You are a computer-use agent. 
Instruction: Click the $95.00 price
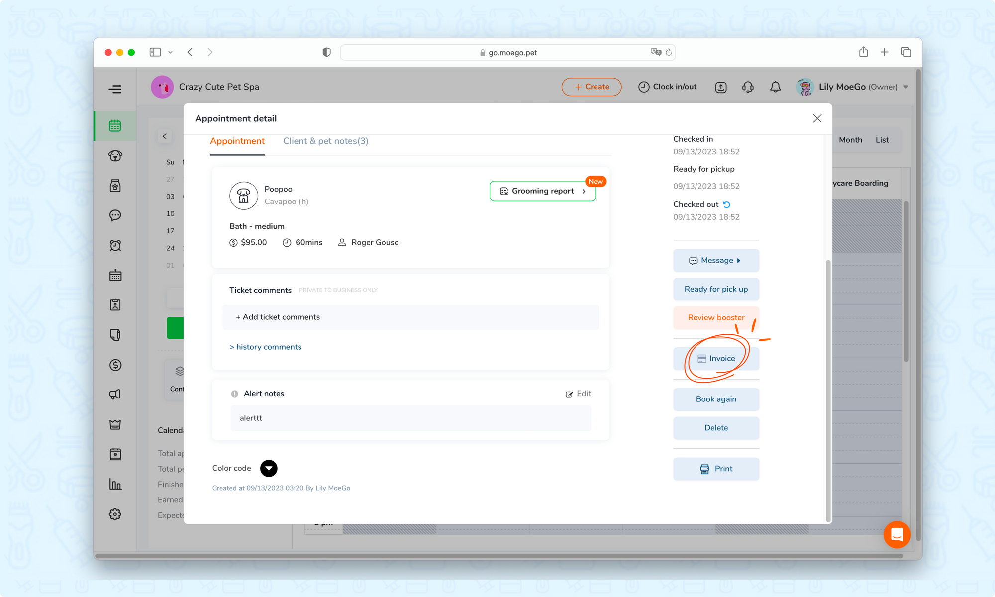(254, 242)
